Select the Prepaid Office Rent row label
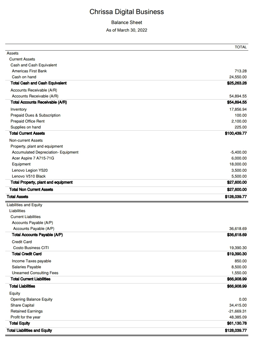The width and height of the screenshot is (257, 350). 27,121
